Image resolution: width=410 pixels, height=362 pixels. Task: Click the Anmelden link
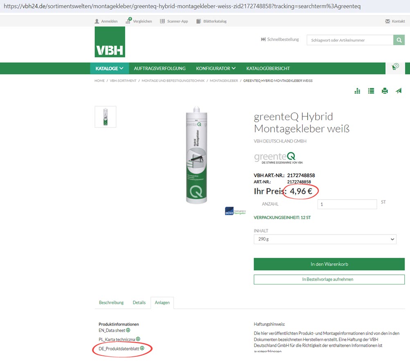click(109, 21)
